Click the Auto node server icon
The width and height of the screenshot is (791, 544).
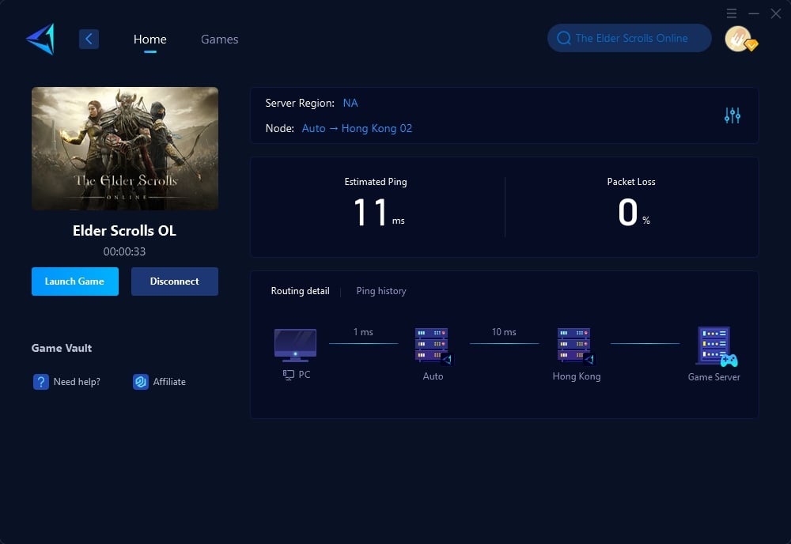click(433, 346)
